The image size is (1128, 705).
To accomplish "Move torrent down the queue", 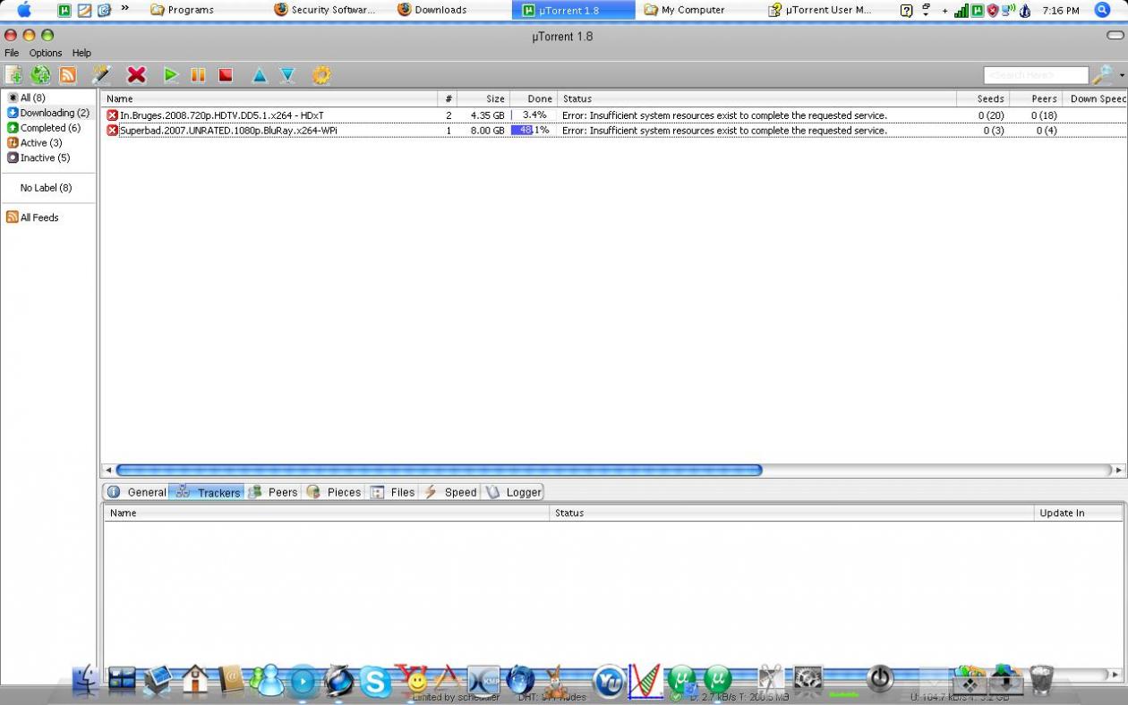I will click(286, 75).
